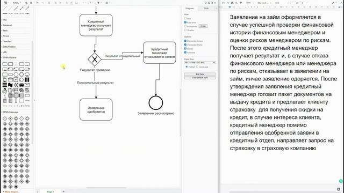The width and height of the screenshot is (344, 193).
Task: Switch to the Diagram tab in format panel
Action: (190, 9)
